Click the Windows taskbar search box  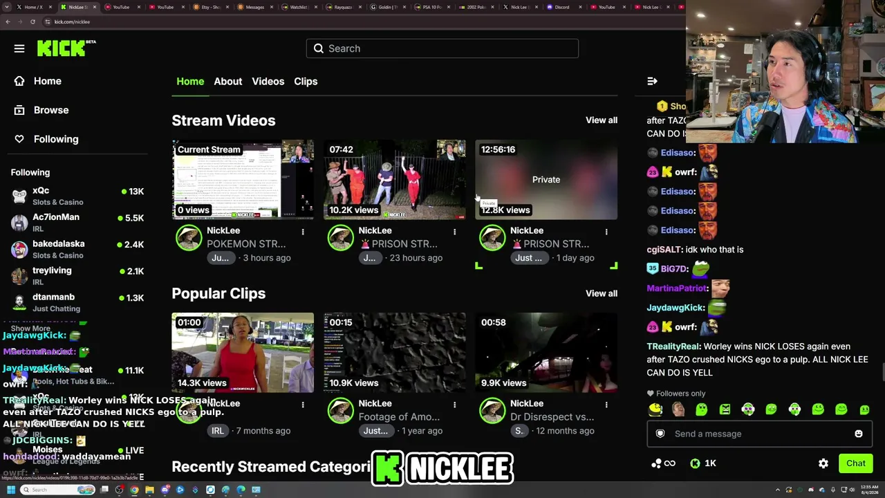point(57,490)
